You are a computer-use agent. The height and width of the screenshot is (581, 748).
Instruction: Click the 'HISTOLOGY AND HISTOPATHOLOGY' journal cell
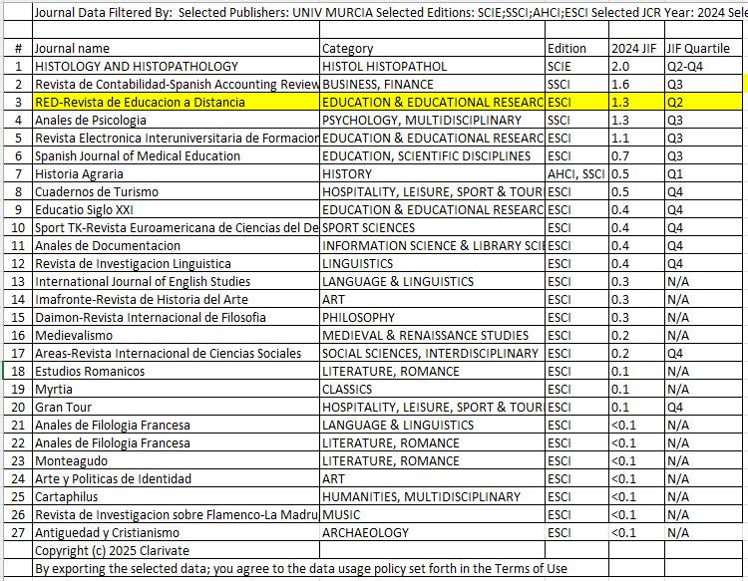(x=176, y=66)
